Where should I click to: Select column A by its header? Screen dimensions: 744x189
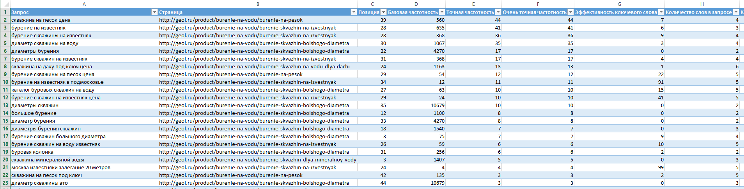click(x=84, y=4)
